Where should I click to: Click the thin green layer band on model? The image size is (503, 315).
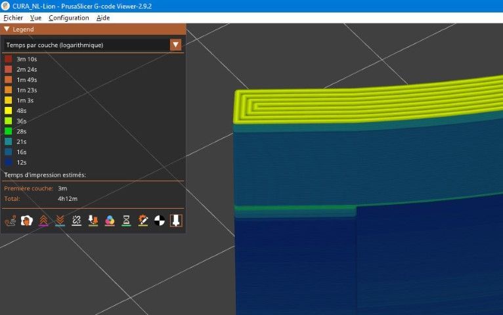click(x=295, y=208)
